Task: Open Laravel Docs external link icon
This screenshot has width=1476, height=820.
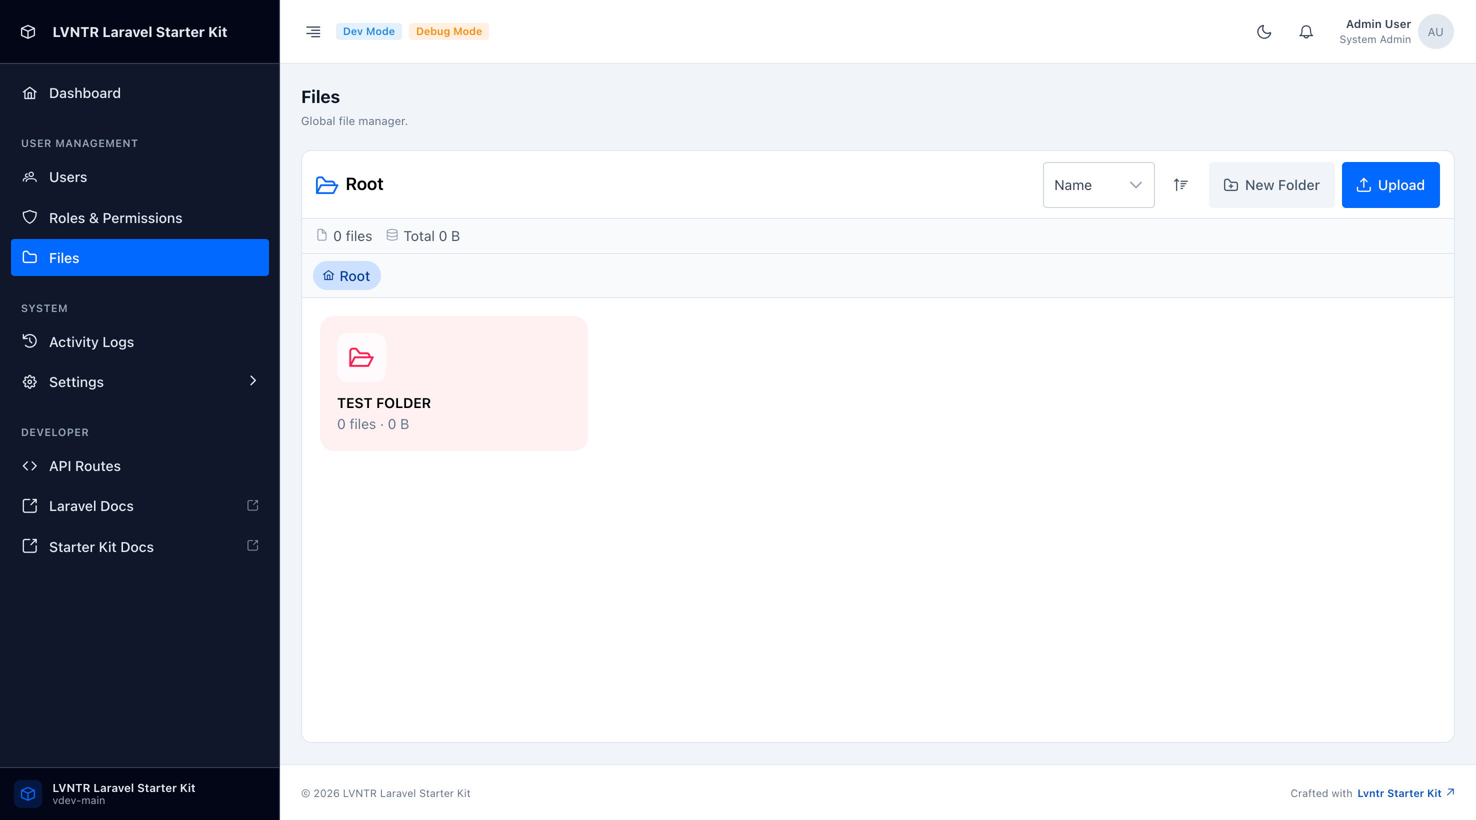Action: (x=252, y=505)
